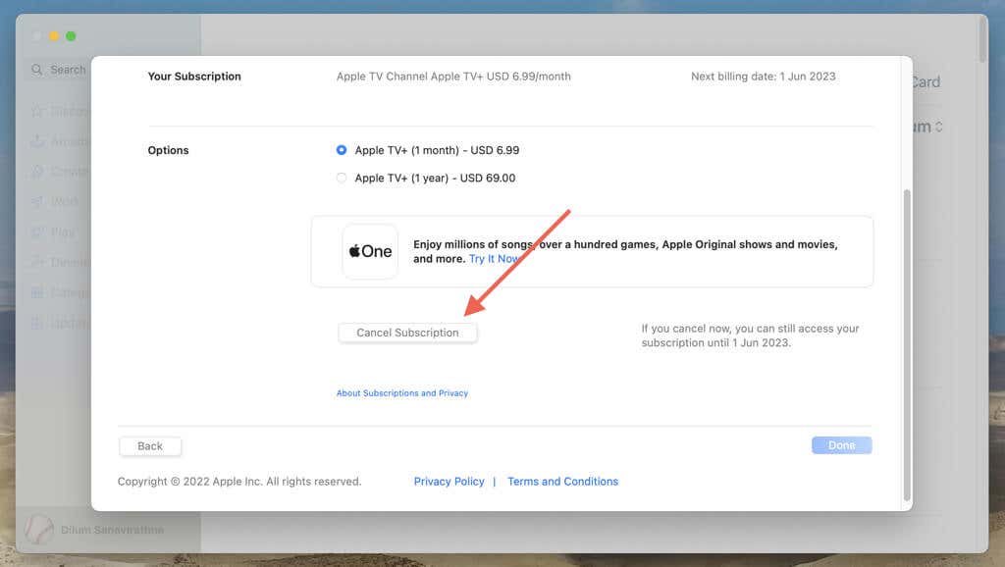The width and height of the screenshot is (1005, 567).
Task: Open About Subscriptions and Privacy
Action: click(x=401, y=392)
